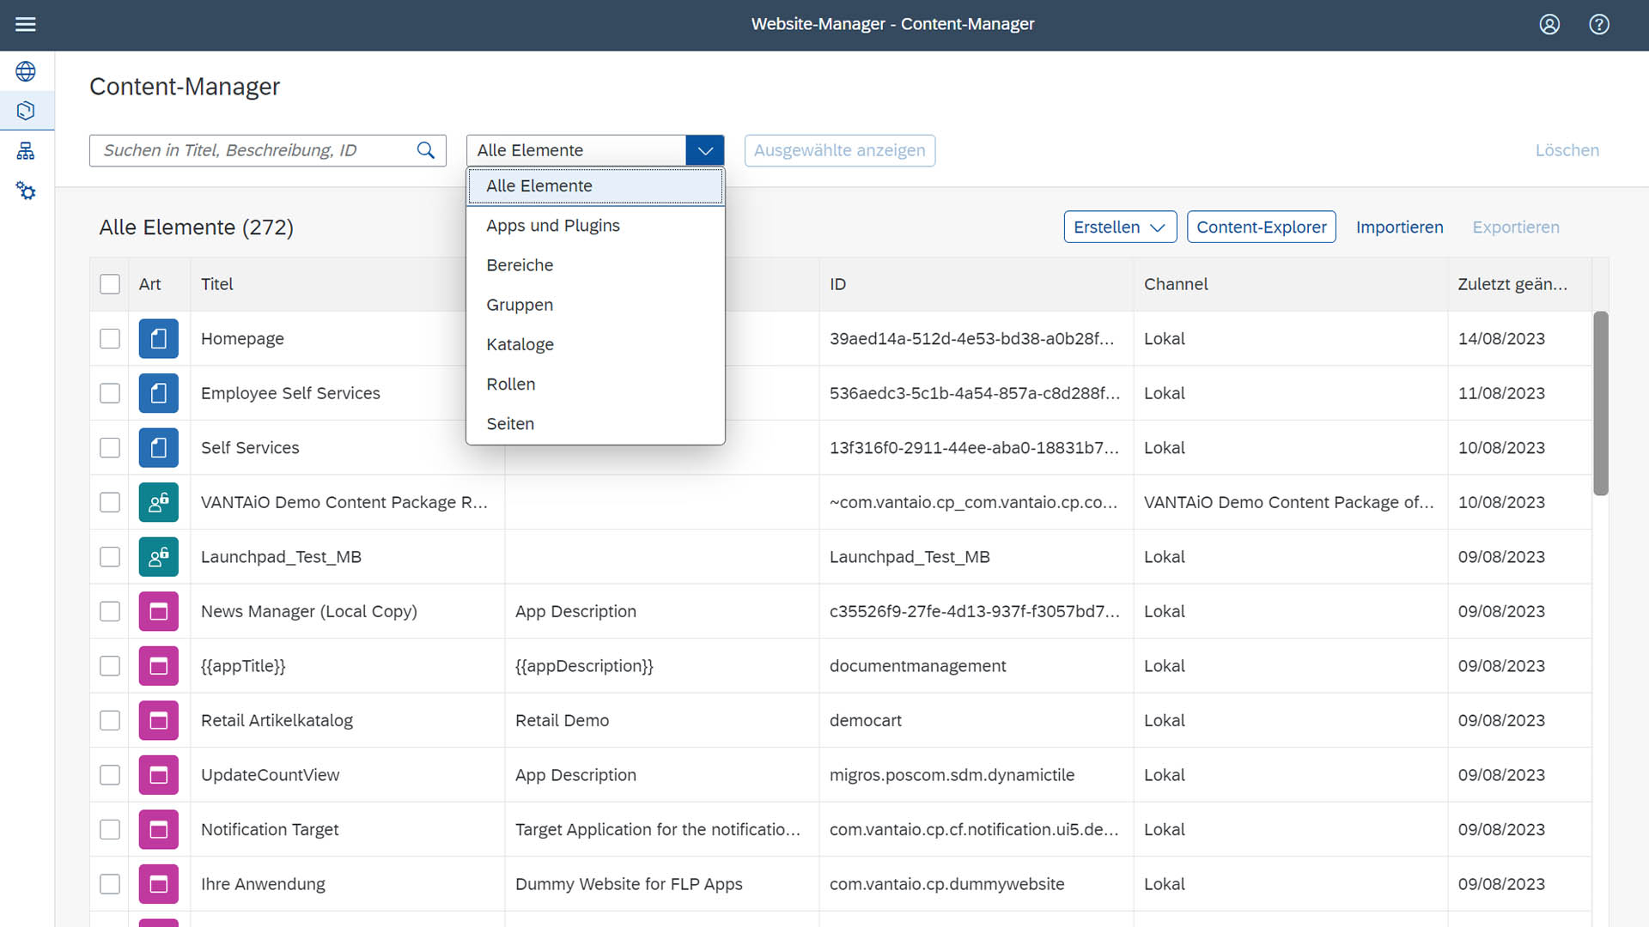The image size is (1649, 927).
Task: Click the Importieren button
Action: point(1399,227)
